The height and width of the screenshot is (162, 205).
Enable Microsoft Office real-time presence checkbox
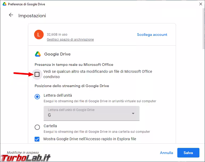pyautogui.click(x=37, y=74)
